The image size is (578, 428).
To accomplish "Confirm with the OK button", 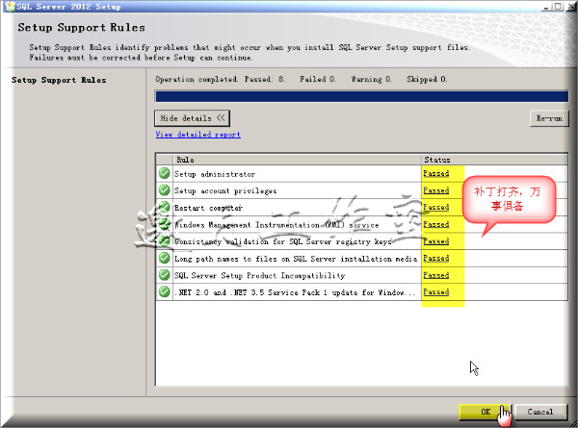I will pos(486,412).
